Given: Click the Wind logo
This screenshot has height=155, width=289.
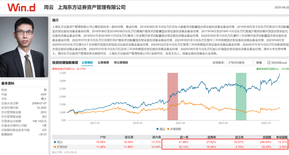Looking at the screenshot, I should coord(21,7).
